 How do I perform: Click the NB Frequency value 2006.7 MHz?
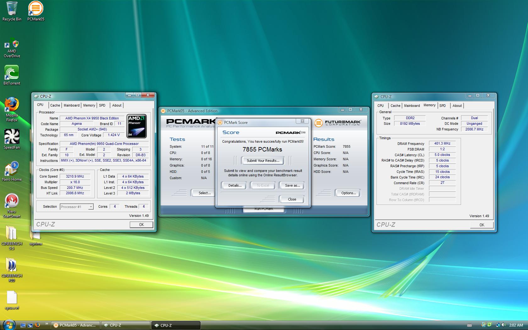(x=474, y=129)
